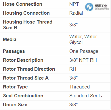
Task: Click the RH thread direction value
Action: pyautogui.click(x=73, y=69)
